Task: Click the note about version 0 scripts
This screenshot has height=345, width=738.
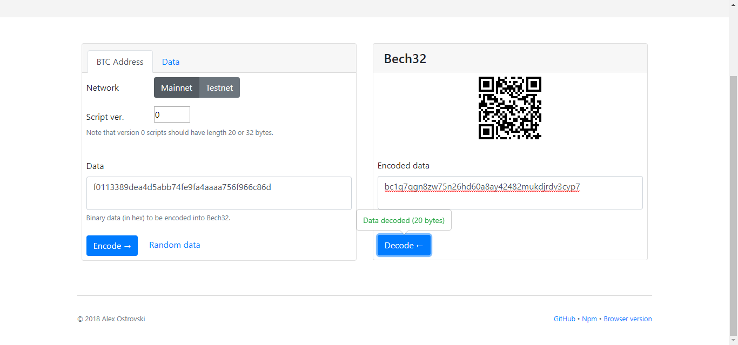Action: tap(180, 132)
